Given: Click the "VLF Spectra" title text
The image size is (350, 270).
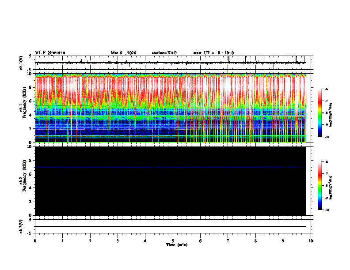Looking at the screenshot, I should 50,53.
